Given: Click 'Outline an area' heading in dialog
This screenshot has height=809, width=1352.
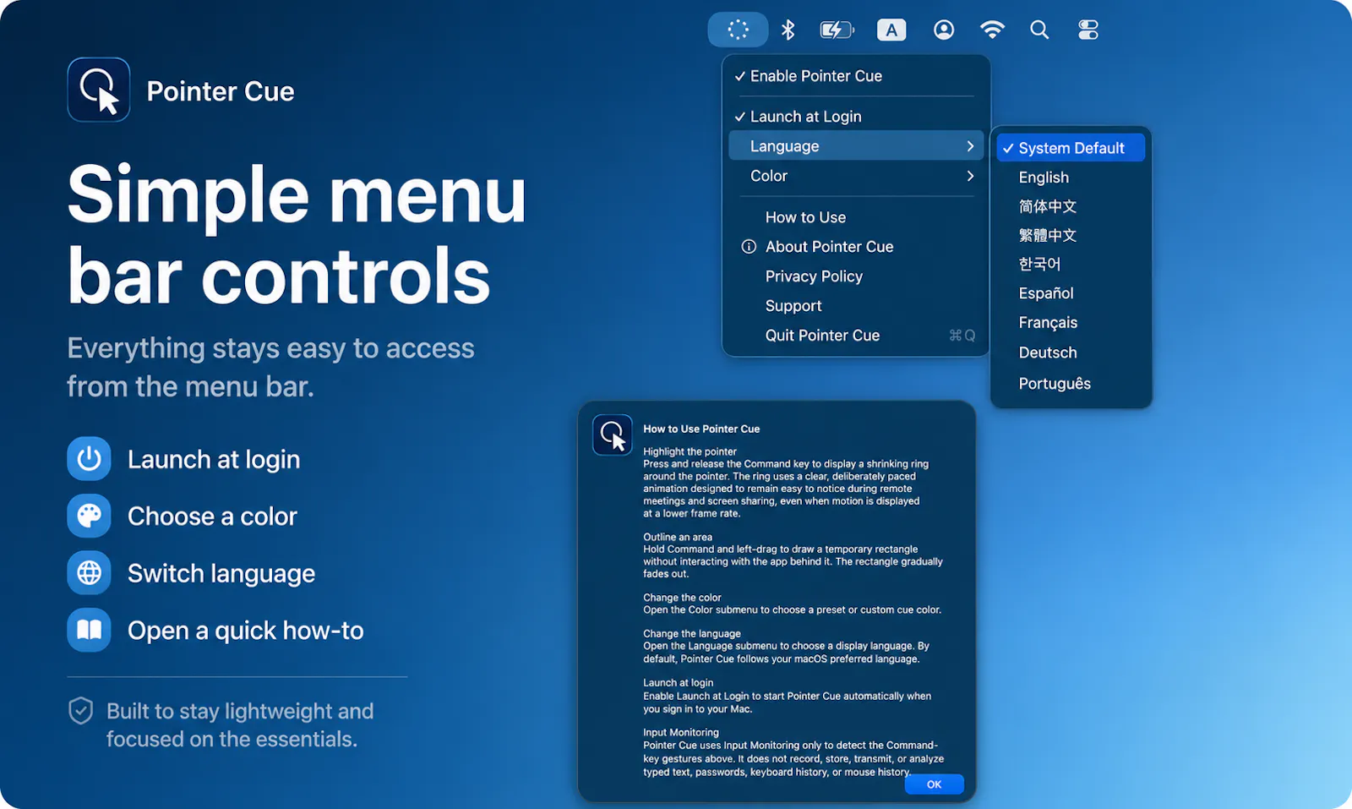Looking at the screenshot, I should tap(678, 537).
